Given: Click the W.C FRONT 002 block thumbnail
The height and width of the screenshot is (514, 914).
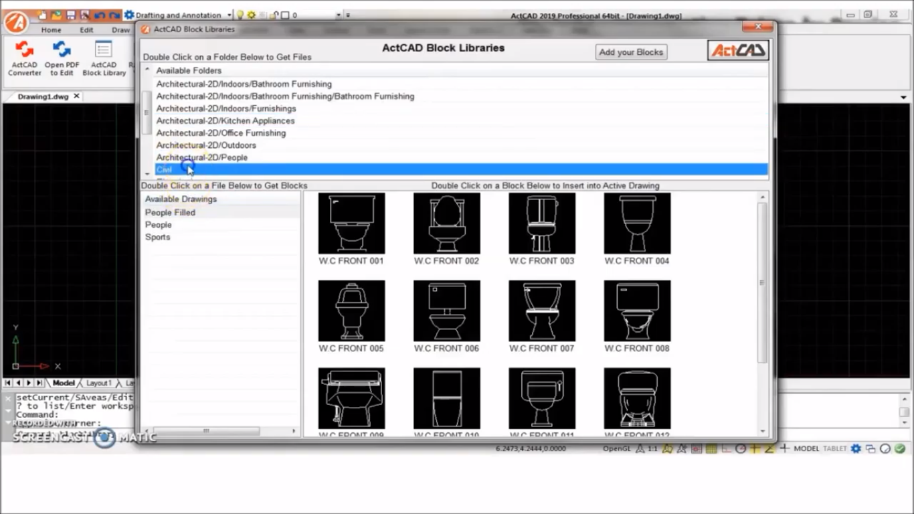Looking at the screenshot, I should [446, 223].
